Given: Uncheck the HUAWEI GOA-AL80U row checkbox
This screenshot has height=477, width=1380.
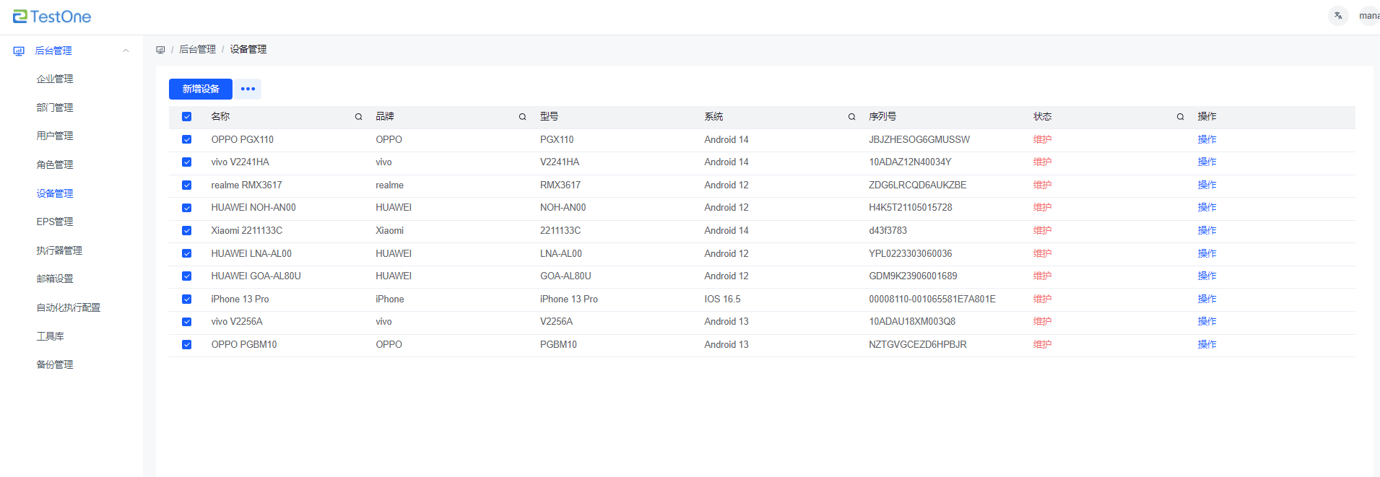Looking at the screenshot, I should 186,276.
